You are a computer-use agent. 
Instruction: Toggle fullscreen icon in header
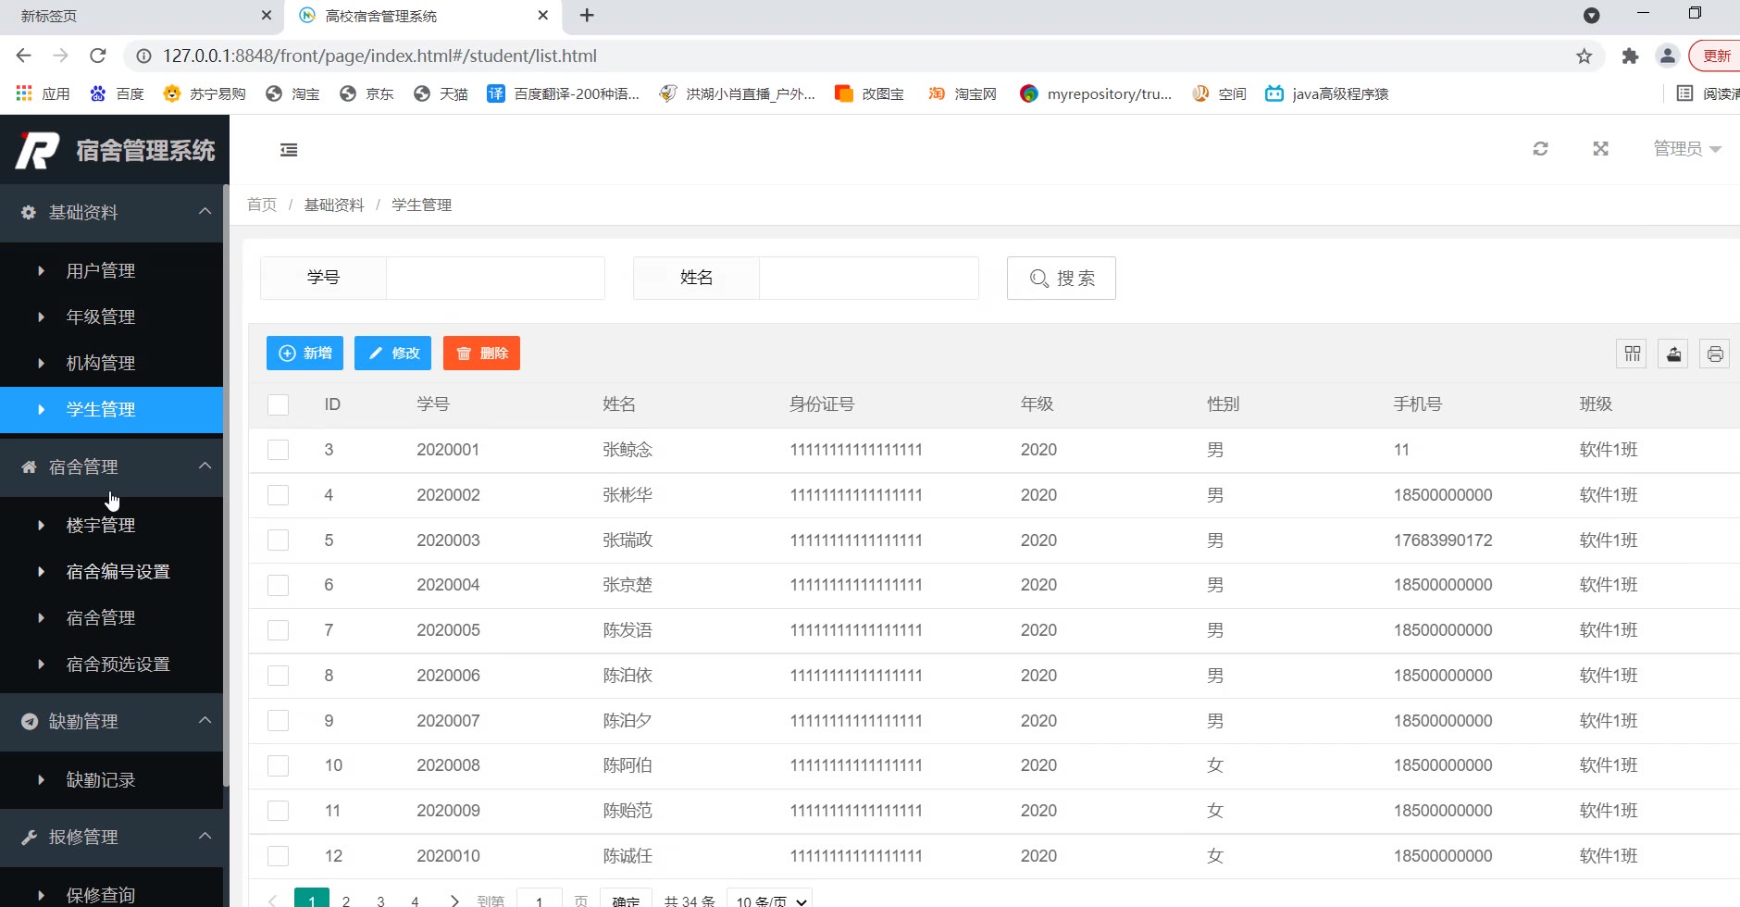(x=1600, y=149)
